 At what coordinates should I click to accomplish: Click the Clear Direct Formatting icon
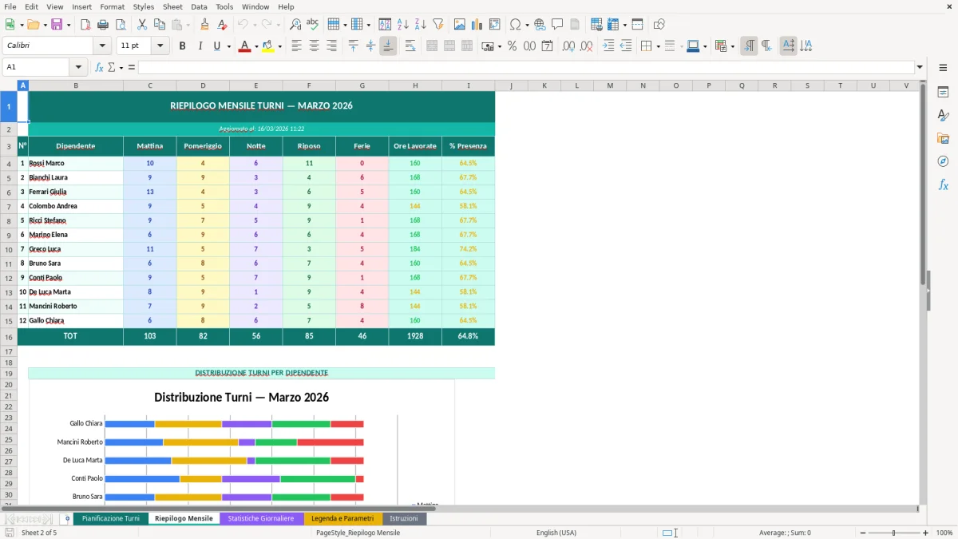coord(222,25)
